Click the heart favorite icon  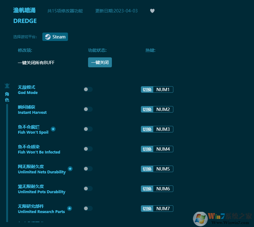click(x=152, y=11)
